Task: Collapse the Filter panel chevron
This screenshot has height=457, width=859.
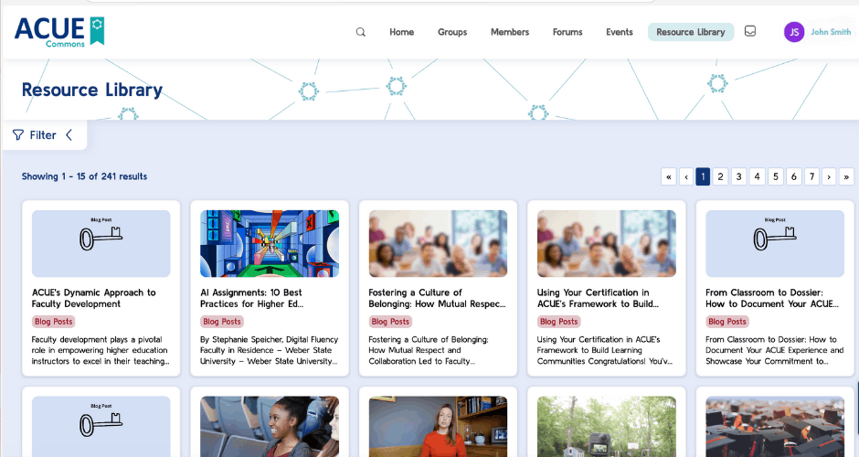Action: tap(69, 134)
